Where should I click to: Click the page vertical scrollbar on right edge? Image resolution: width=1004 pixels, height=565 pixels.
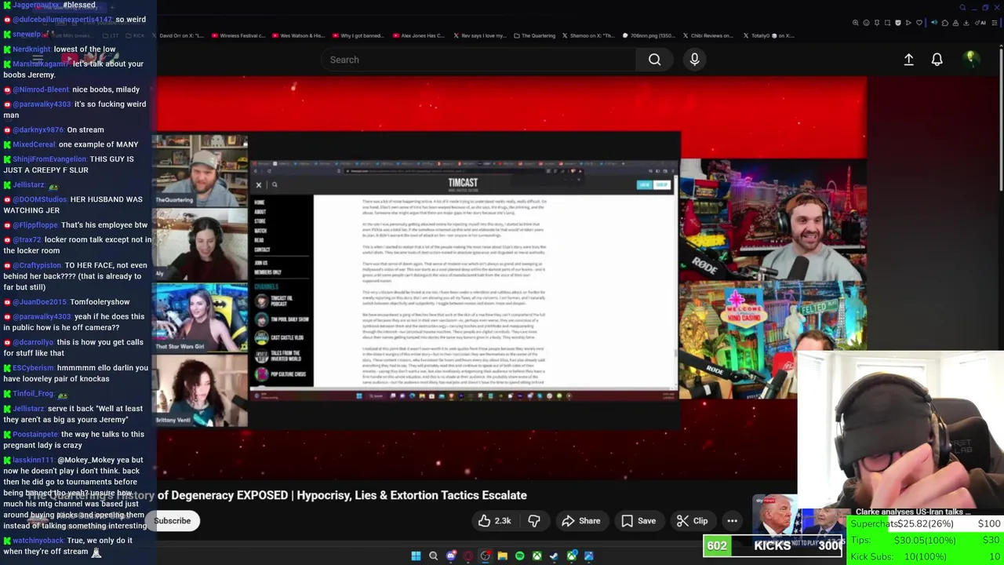click(1000, 118)
